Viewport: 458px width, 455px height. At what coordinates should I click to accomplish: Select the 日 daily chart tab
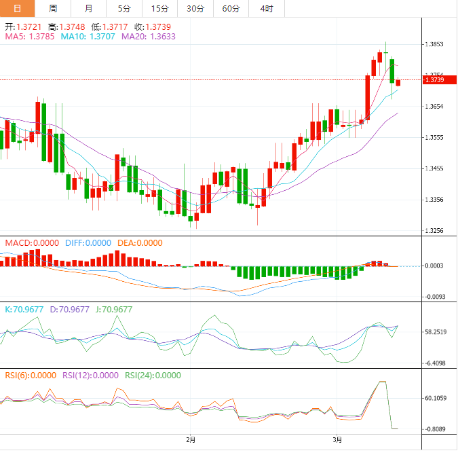coord(17,9)
